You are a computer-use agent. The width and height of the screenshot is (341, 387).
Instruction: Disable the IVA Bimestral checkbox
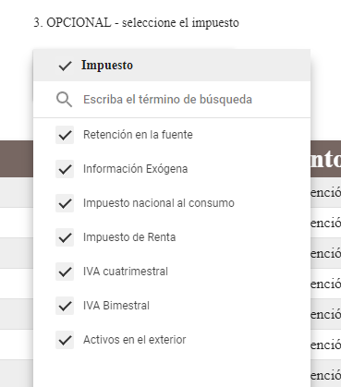65,306
